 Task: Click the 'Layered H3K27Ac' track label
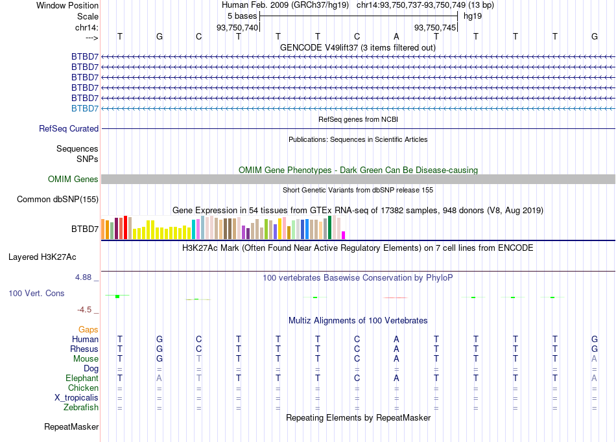(42, 257)
